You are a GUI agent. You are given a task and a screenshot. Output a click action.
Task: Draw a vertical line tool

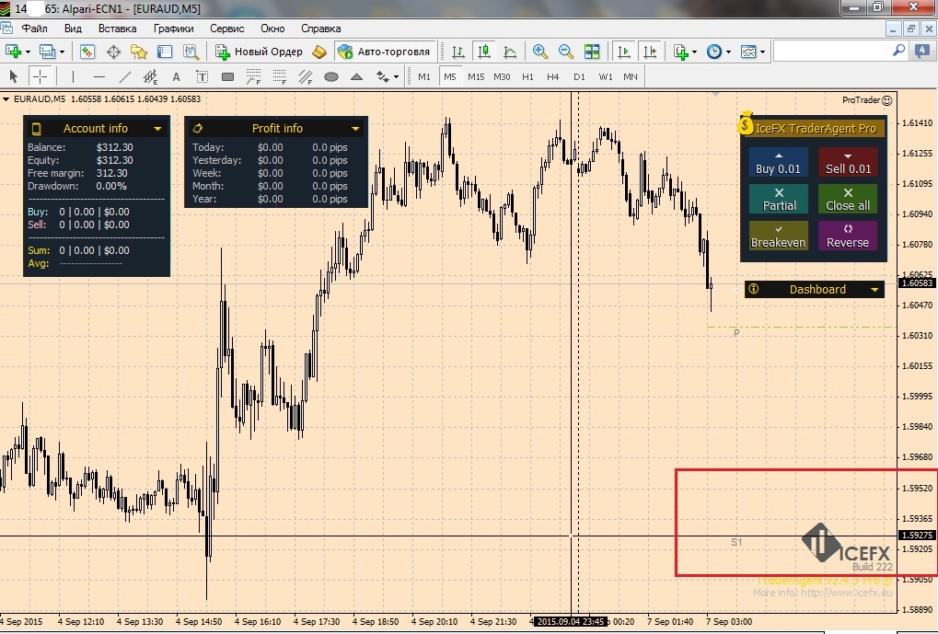[73, 76]
